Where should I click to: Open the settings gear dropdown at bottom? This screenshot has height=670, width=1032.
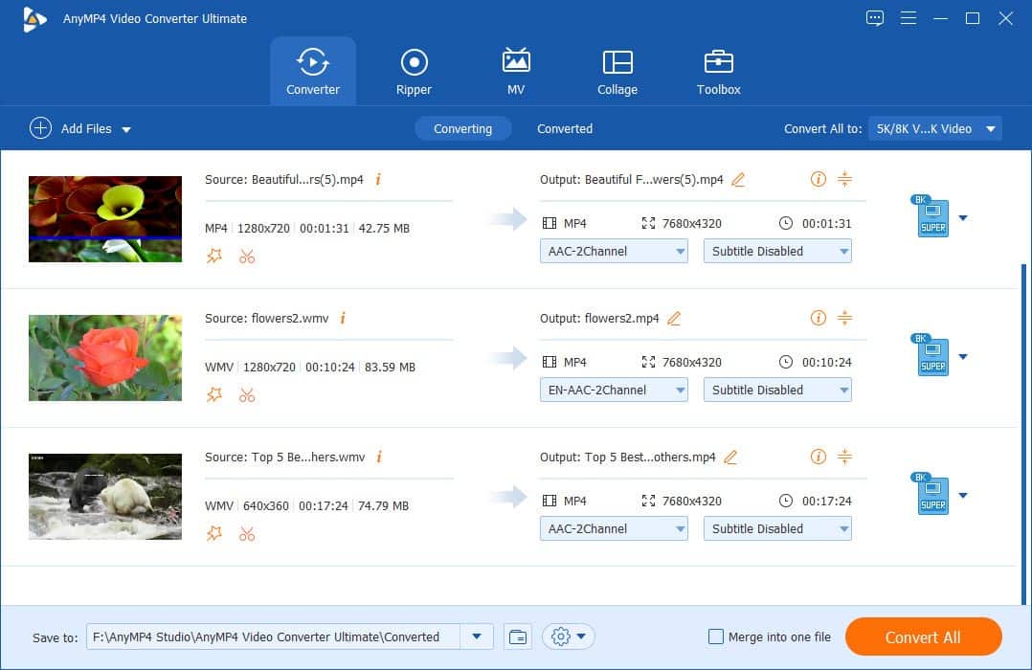pyautogui.click(x=569, y=636)
